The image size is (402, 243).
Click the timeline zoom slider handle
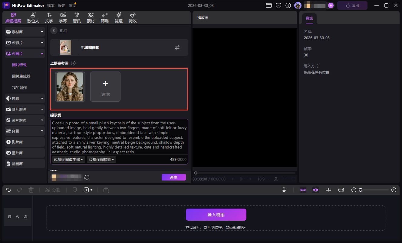click(x=361, y=190)
